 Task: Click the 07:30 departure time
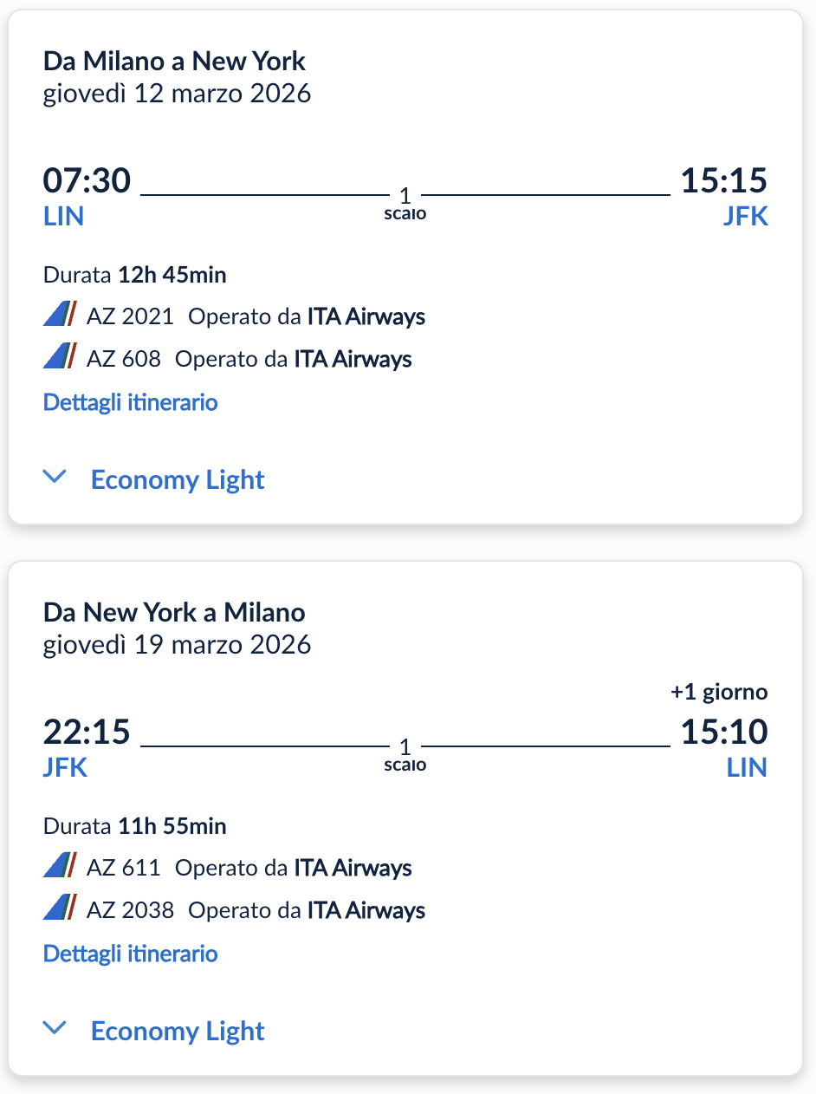point(87,181)
